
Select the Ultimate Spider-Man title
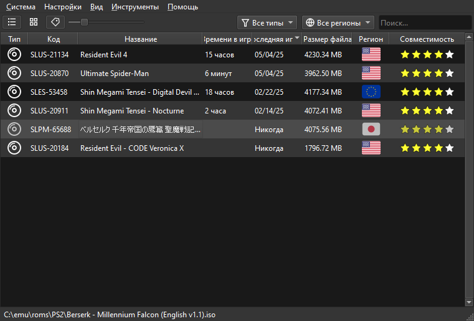point(115,74)
